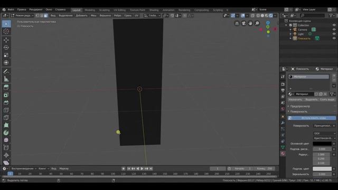Open the Глобальная transform orientation dropdown
The image size is (338, 190).
[x=152, y=15]
